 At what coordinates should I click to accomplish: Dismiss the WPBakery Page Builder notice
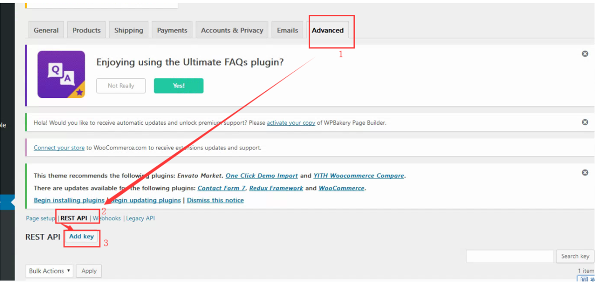(x=585, y=122)
